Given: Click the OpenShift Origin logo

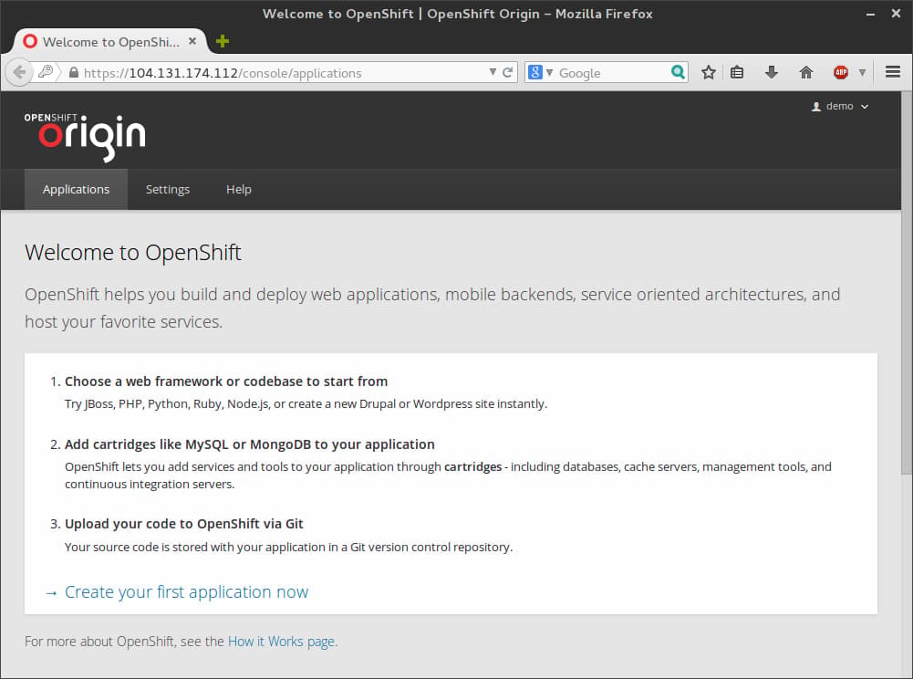Looking at the screenshot, I should pos(85,137).
